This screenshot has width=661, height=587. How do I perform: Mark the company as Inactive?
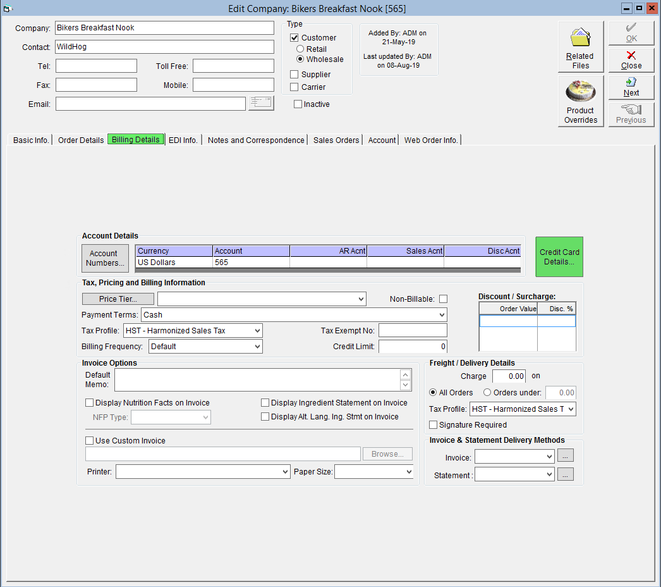pos(298,104)
